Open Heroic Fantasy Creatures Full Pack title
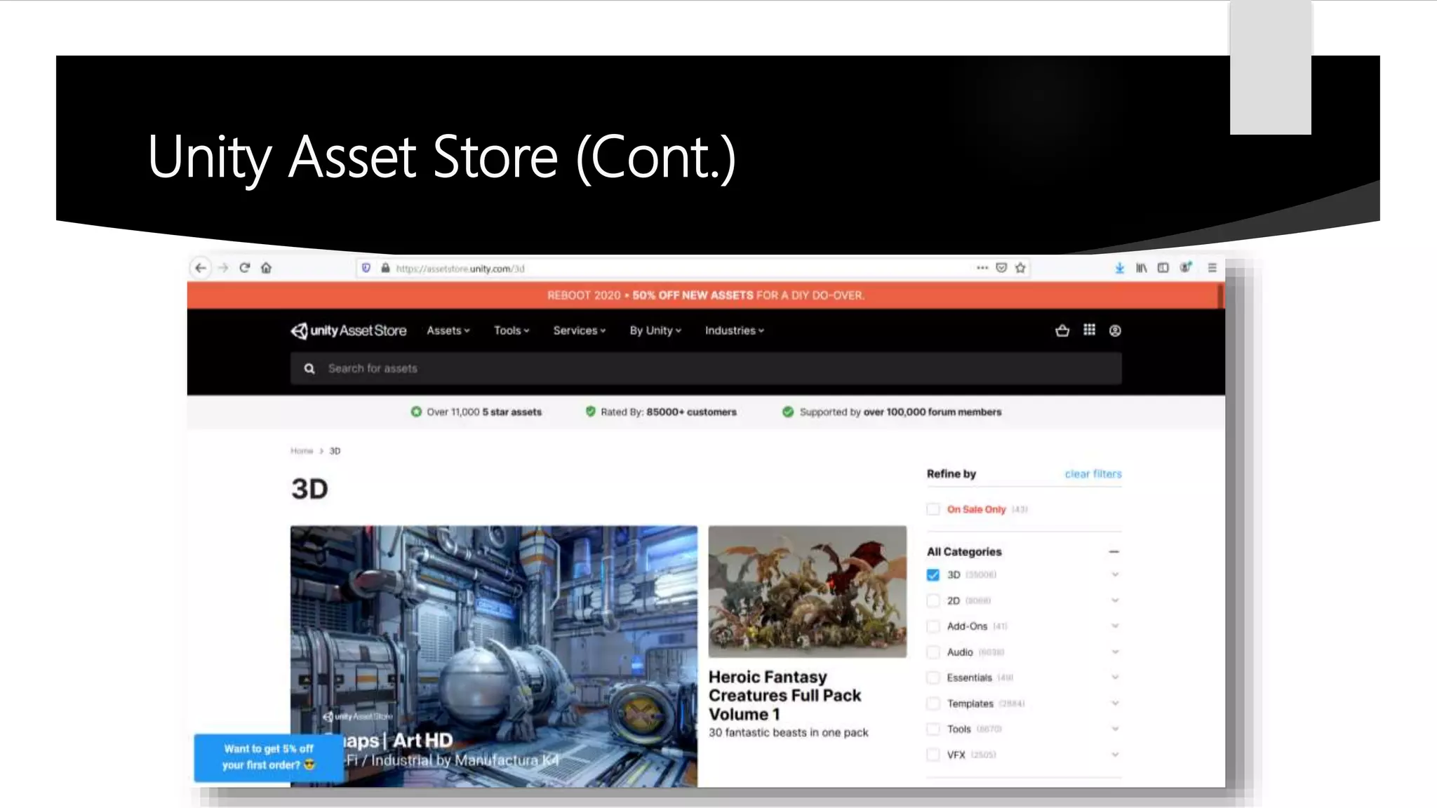The height and width of the screenshot is (808, 1437). pyautogui.click(x=784, y=696)
